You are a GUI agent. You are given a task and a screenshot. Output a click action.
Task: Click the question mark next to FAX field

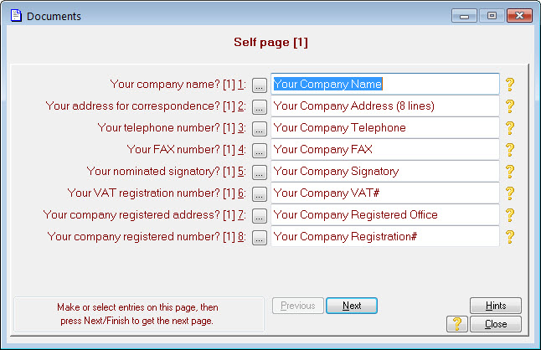pos(510,149)
